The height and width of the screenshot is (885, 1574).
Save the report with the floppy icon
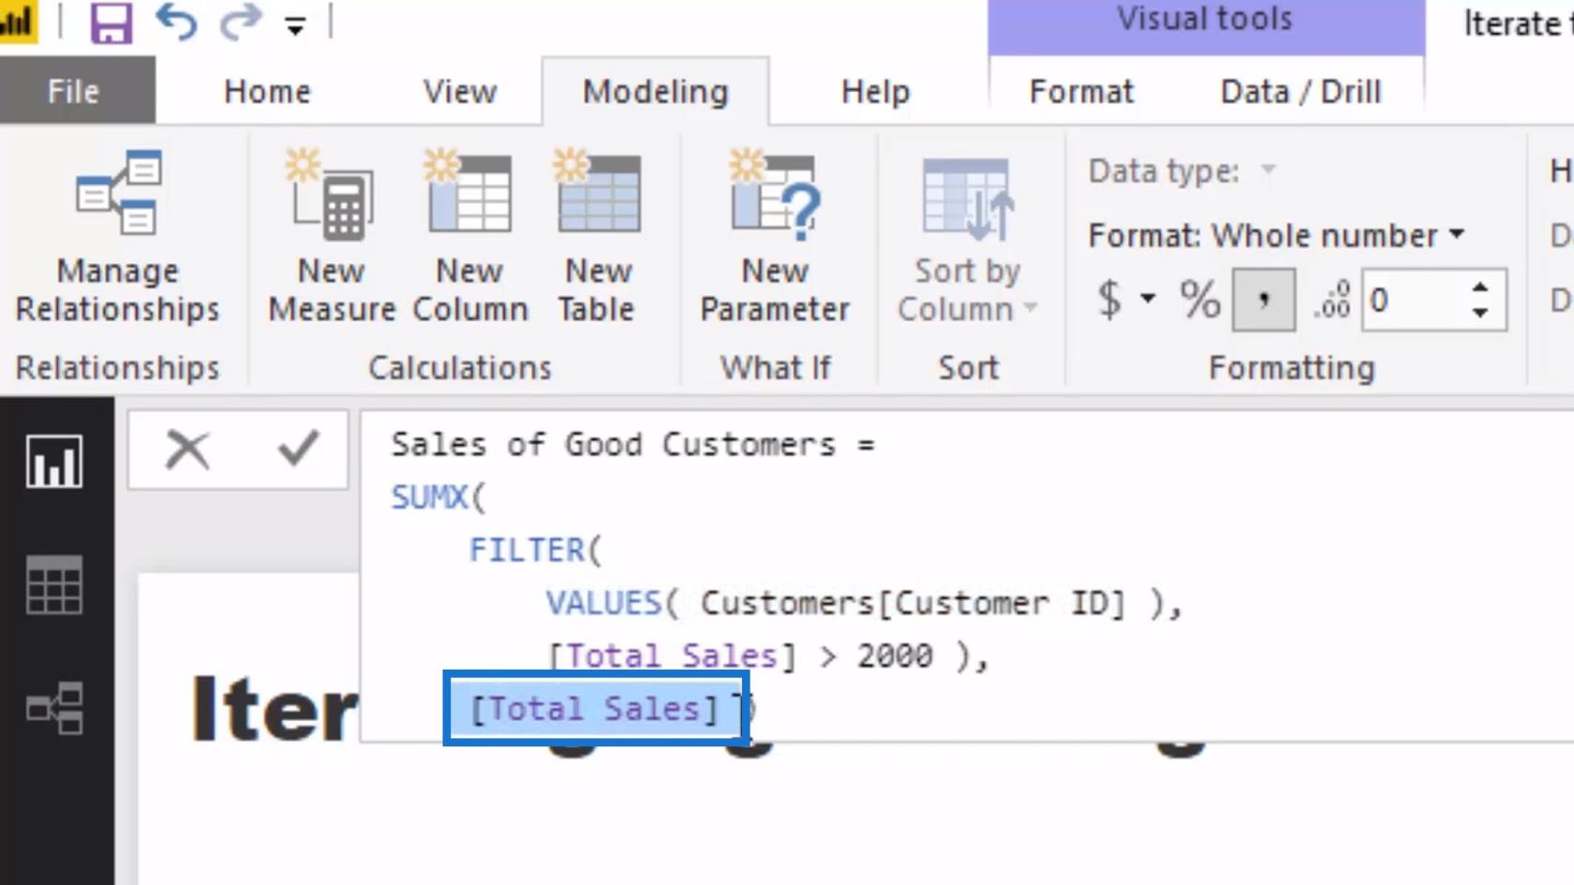(111, 22)
